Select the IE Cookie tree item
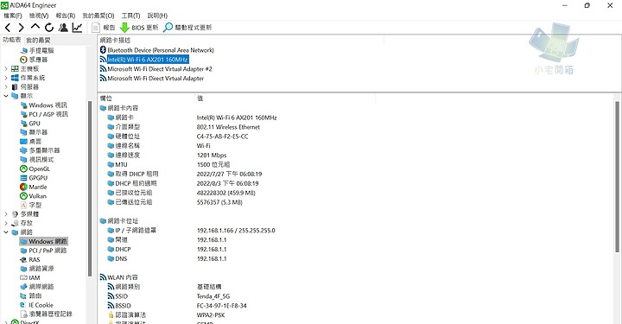 (x=36, y=305)
